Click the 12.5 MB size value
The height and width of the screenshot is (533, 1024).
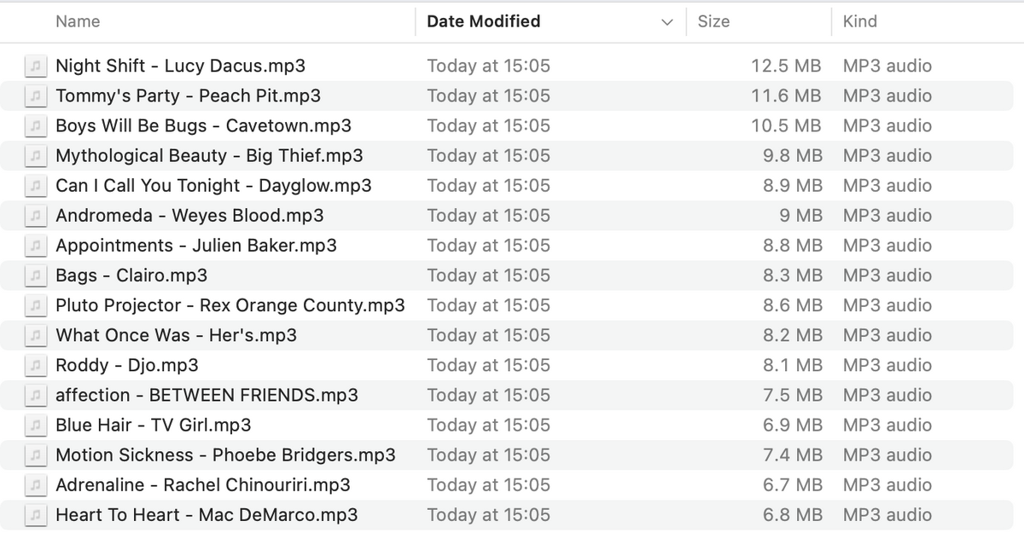[786, 66]
